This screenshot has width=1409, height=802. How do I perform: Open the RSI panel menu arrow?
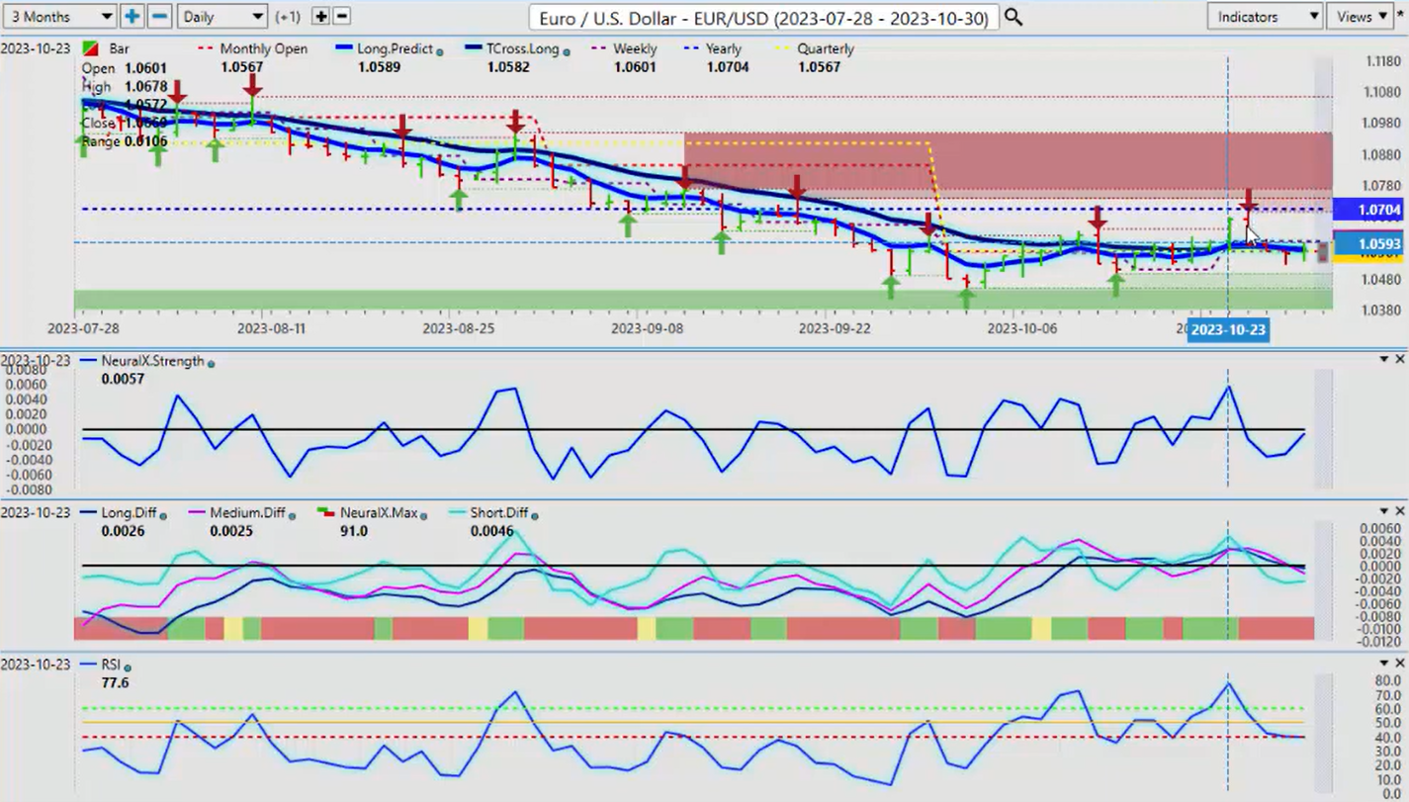[1383, 664]
